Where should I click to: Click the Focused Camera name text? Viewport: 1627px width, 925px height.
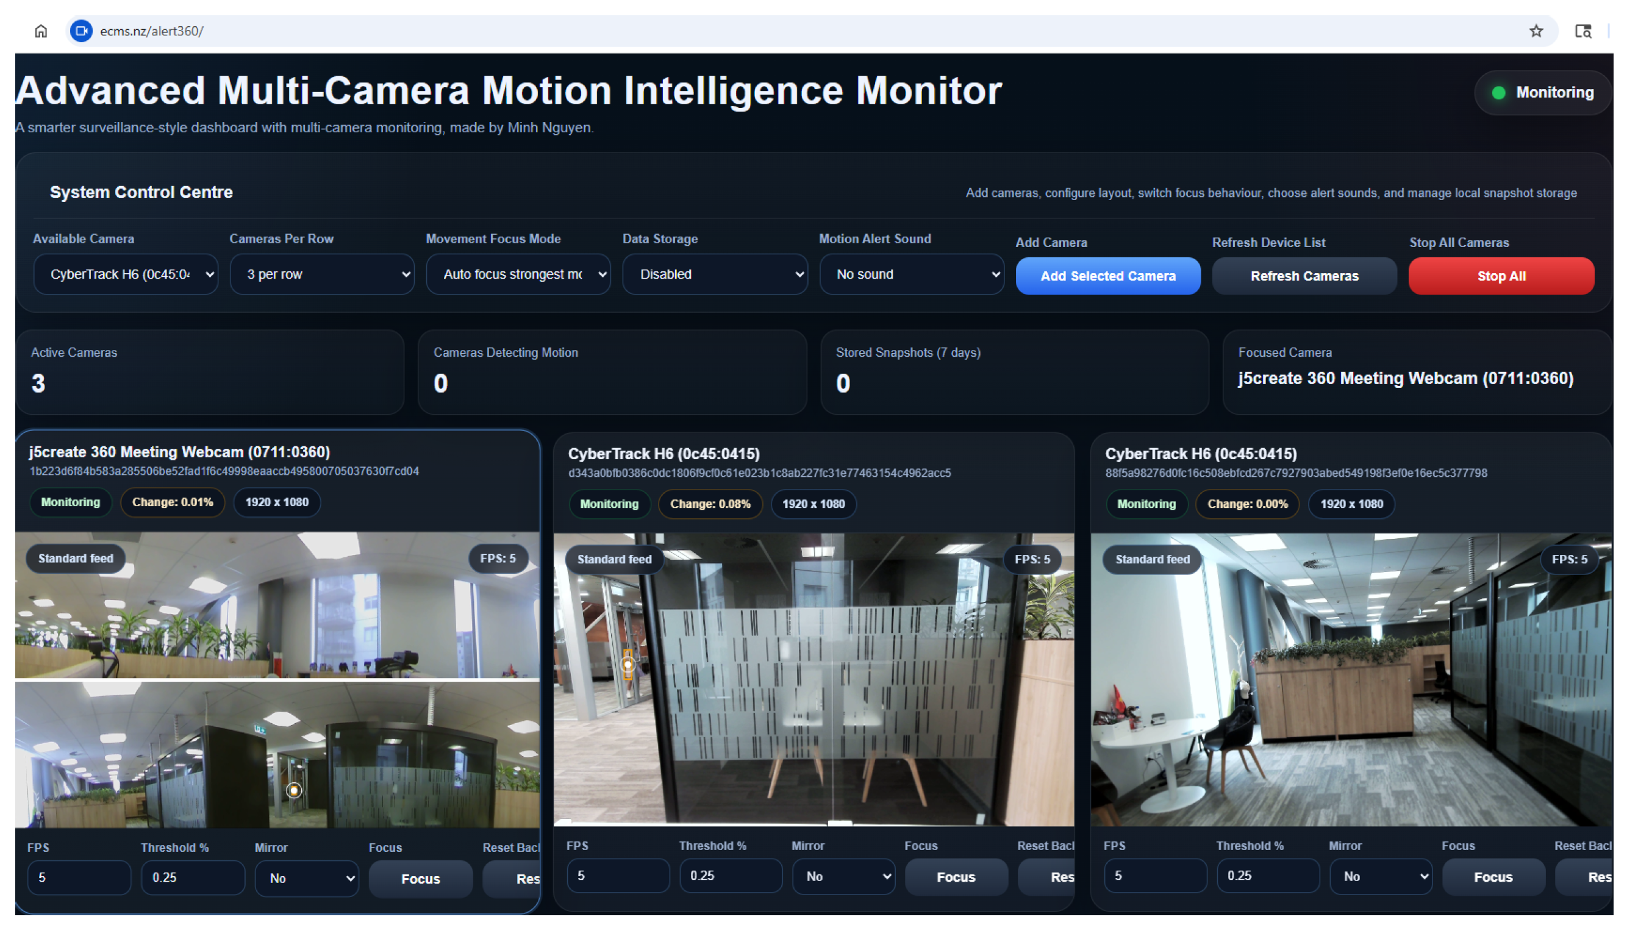(1406, 379)
